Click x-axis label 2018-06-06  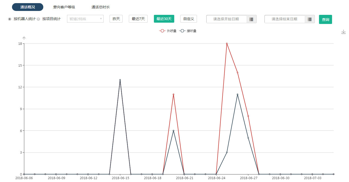coord(24,178)
